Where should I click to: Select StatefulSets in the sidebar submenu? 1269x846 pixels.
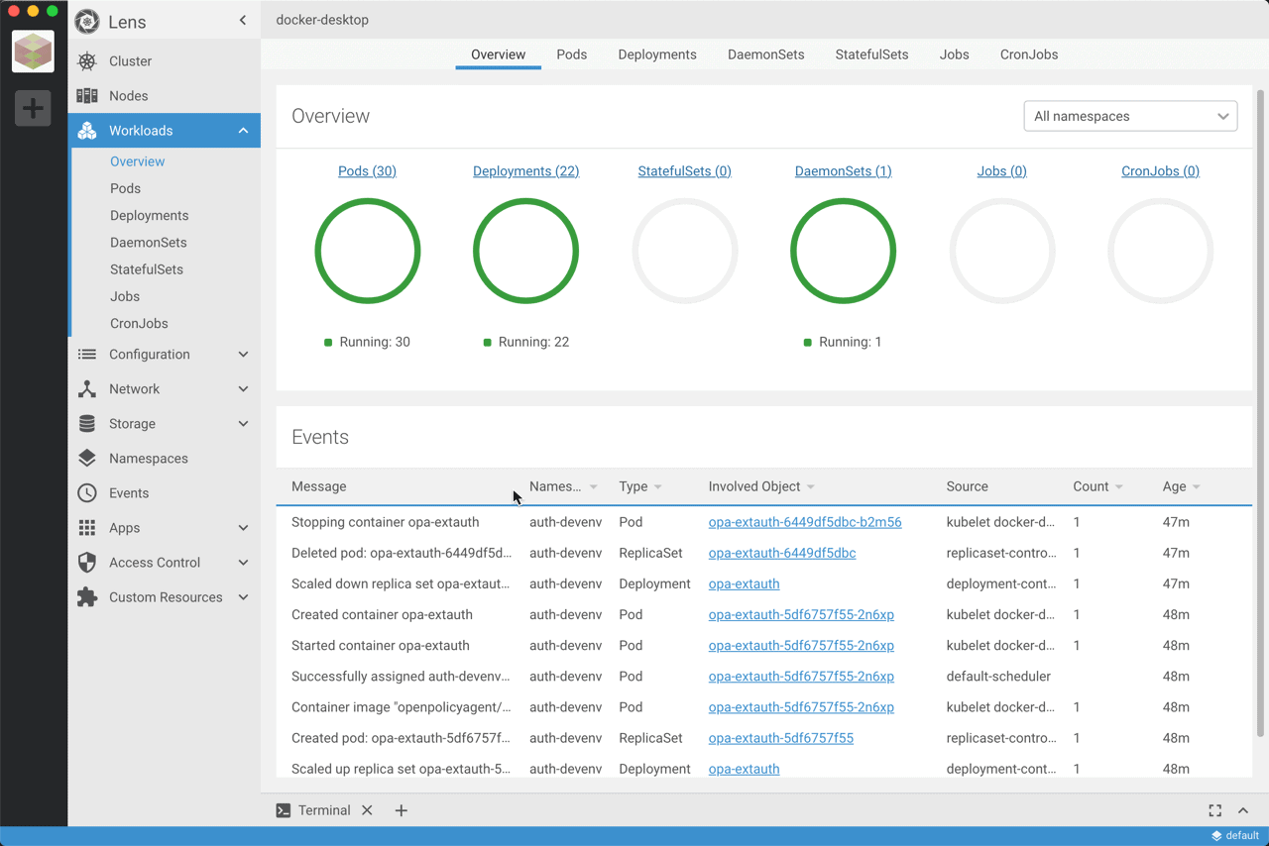(x=146, y=269)
